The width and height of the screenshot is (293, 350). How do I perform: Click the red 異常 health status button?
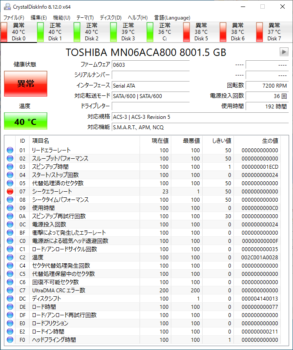(26, 84)
